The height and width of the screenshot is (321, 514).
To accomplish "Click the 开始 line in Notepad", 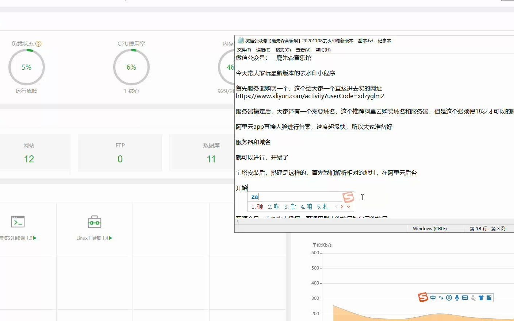I will tap(242, 188).
